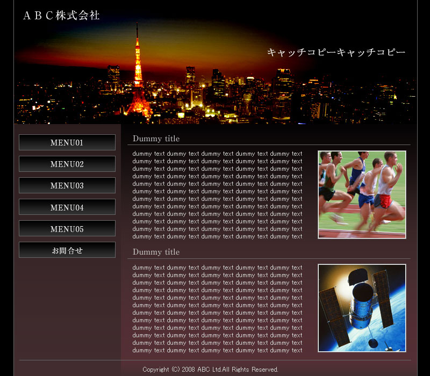Go to MENU03 page
Image resolution: width=430 pixels, height=376 pixels.
(x=67, y=185)
